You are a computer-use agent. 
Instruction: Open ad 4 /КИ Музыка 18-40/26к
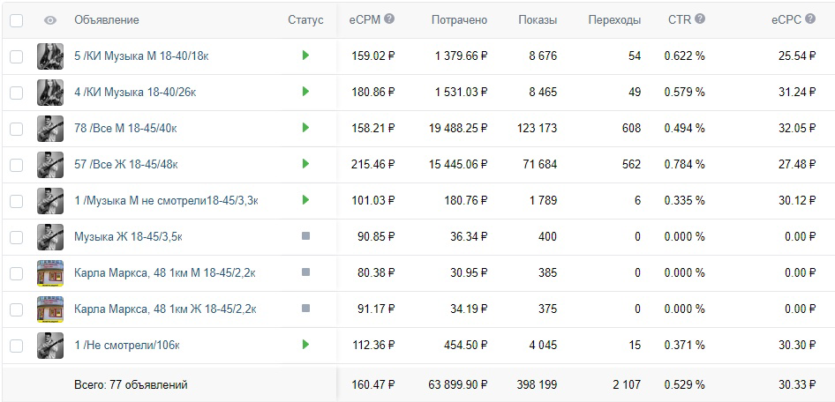135,92
